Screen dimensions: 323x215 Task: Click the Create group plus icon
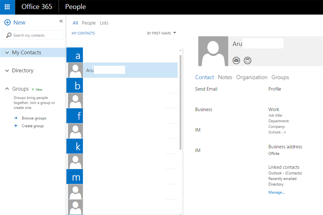pos(16,126)
